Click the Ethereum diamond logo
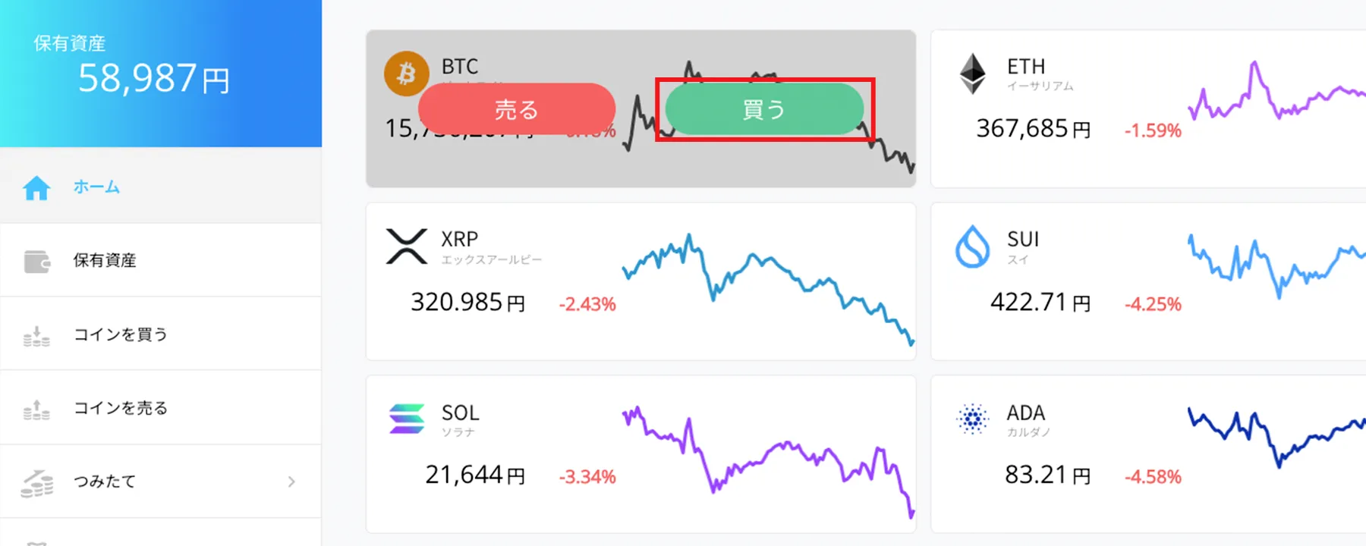Screen dimensions: 1366x546 pyautogui.click(x=972, y=74)
